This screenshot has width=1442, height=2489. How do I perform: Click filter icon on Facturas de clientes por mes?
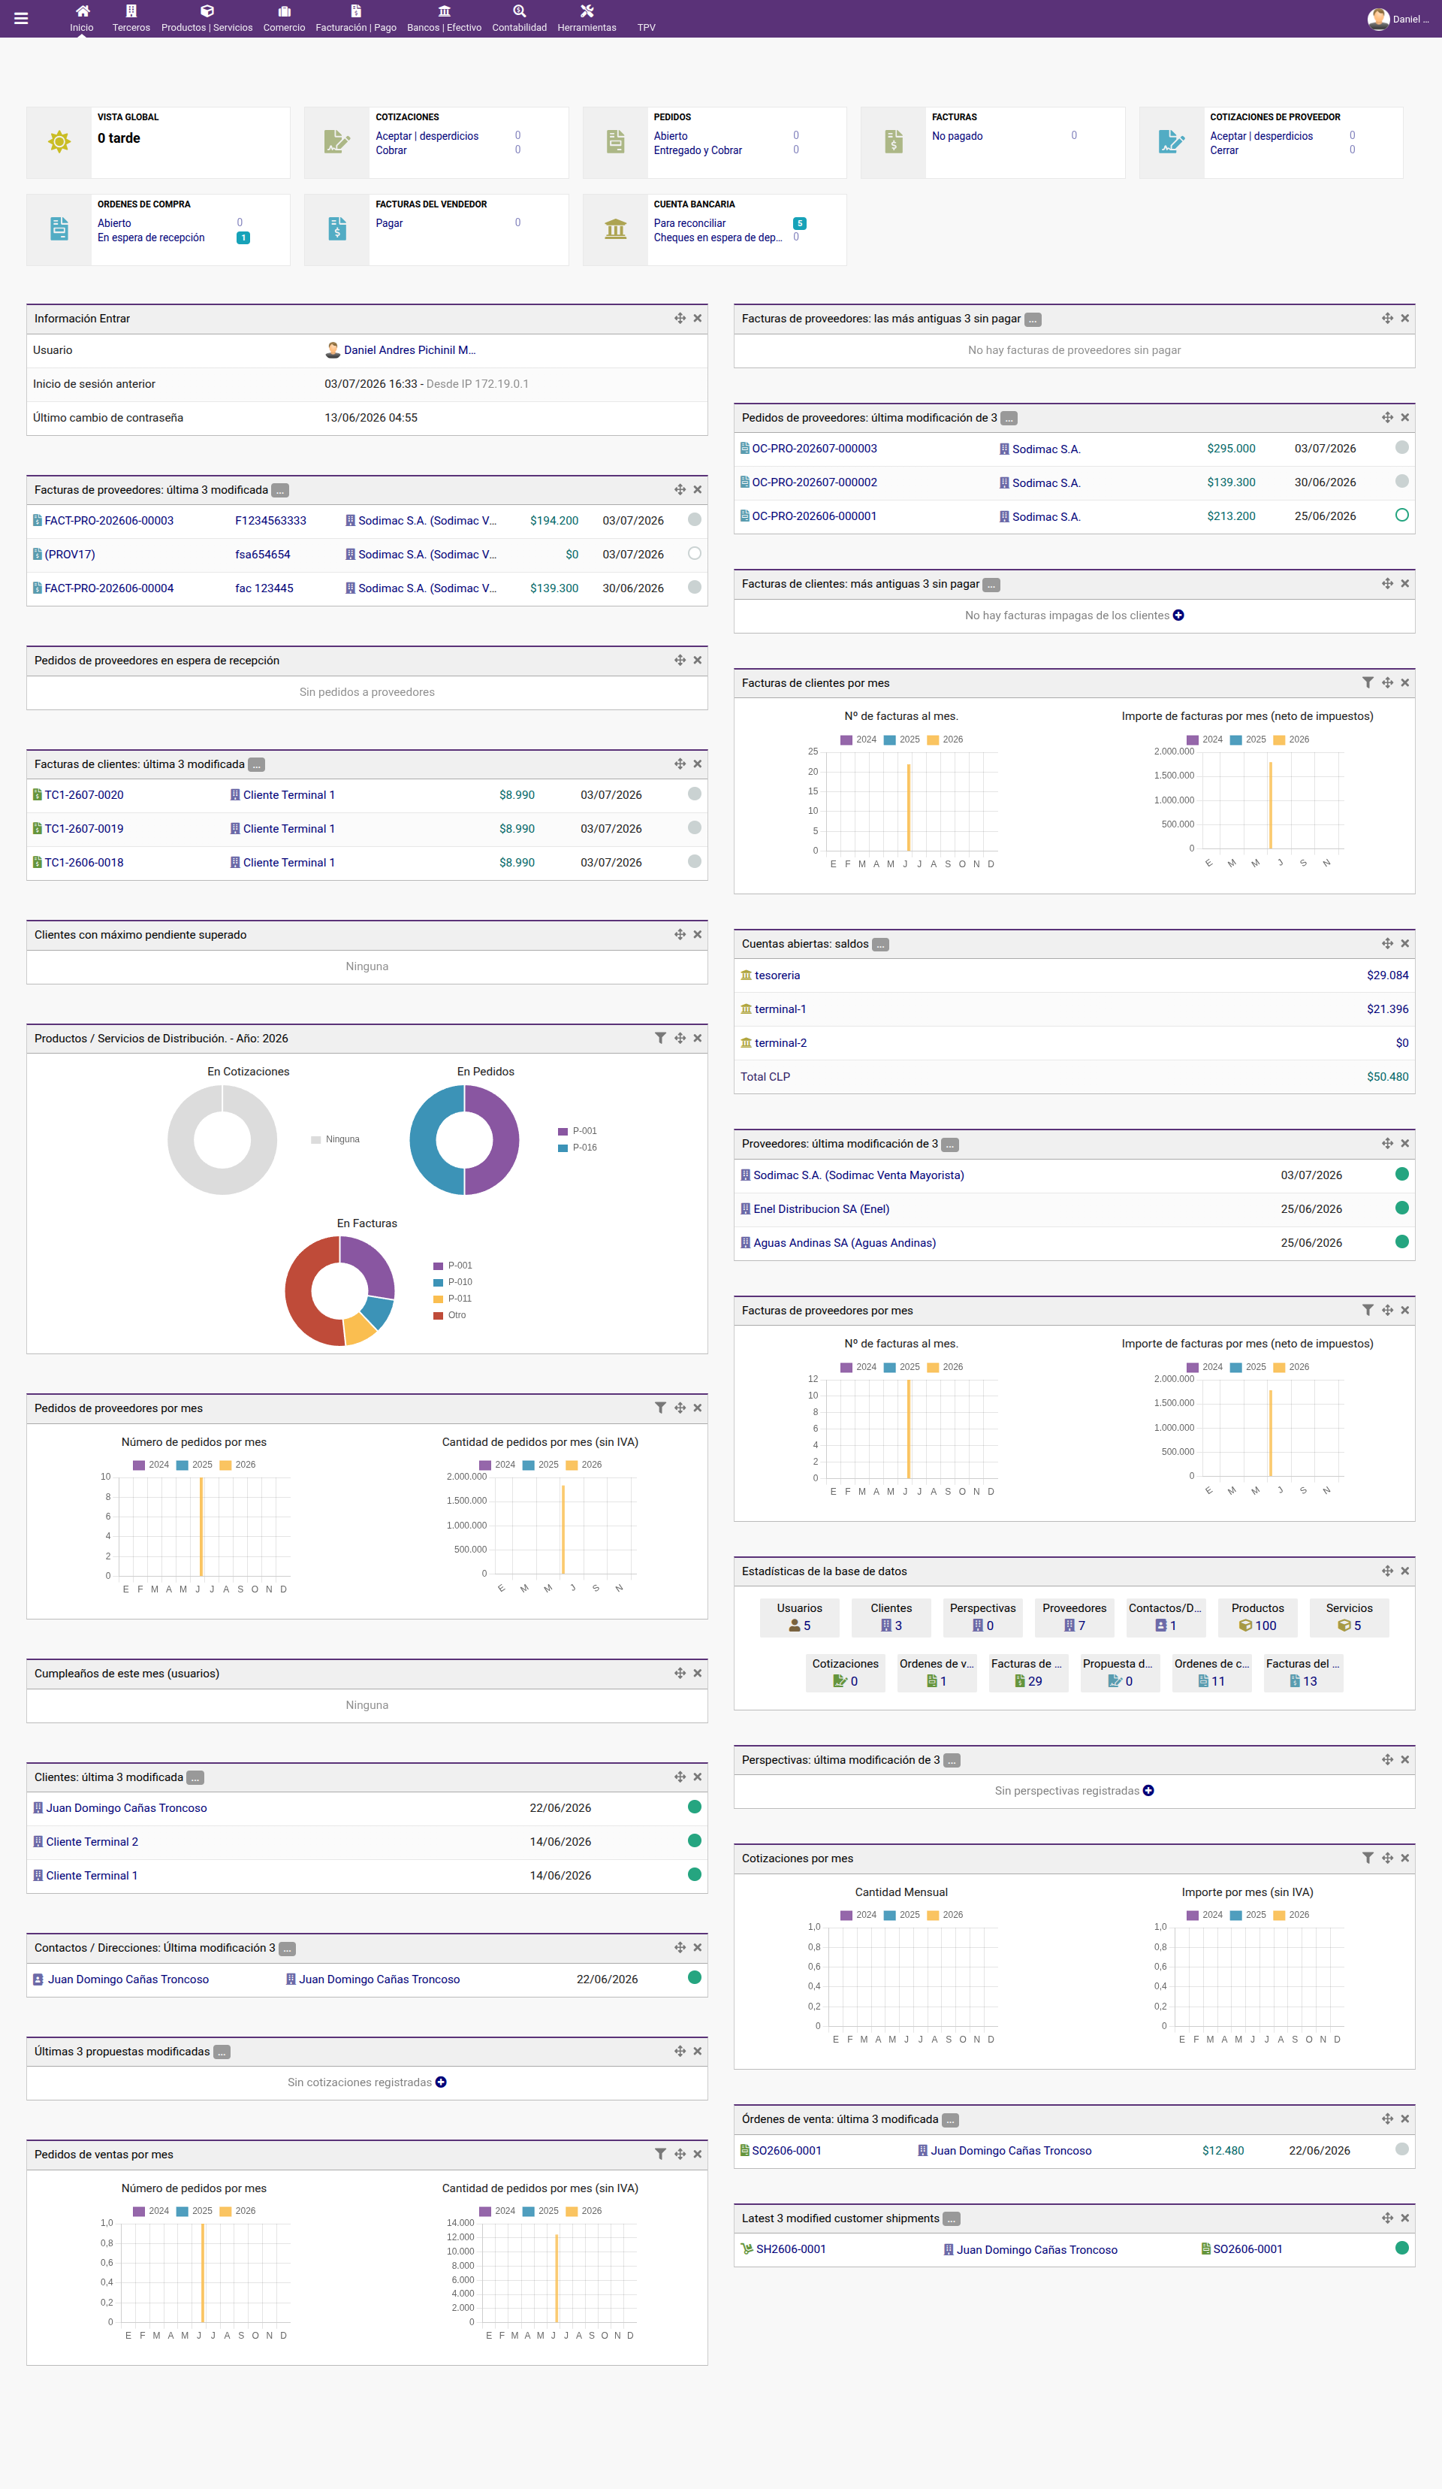point(1368,682)
